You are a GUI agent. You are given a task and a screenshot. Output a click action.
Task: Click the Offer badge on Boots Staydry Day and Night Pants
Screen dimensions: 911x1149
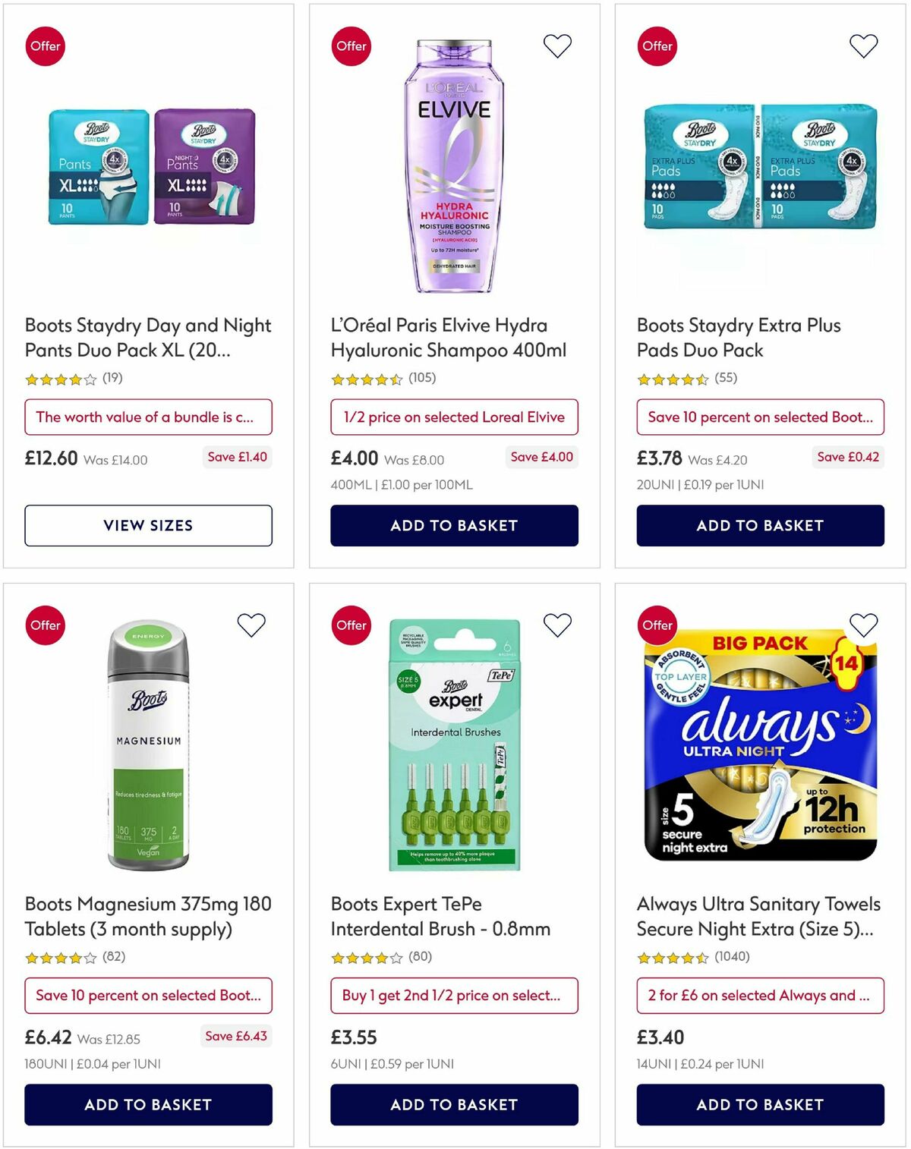(x=46, y=46)
